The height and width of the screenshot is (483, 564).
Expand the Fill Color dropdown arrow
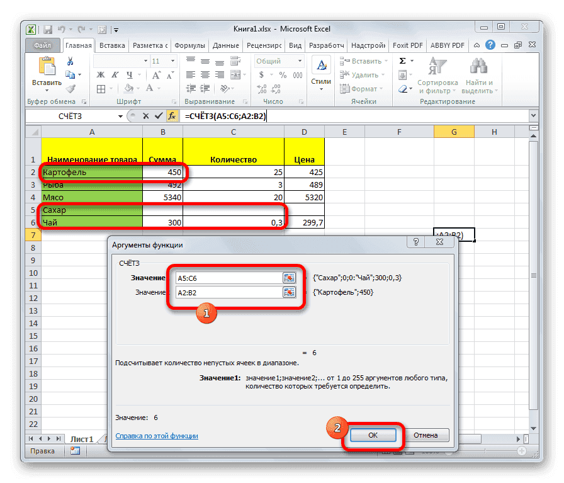click(x=137, y=88)
